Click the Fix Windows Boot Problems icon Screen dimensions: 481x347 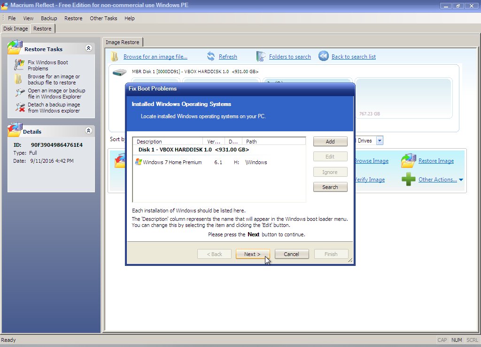[x=19, y=65]
